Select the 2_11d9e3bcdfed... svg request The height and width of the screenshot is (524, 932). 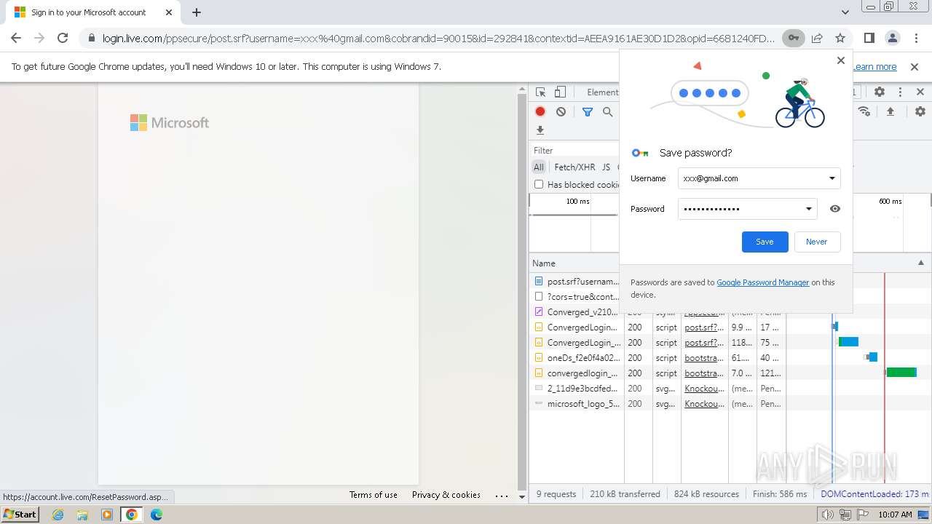point(576,388)
